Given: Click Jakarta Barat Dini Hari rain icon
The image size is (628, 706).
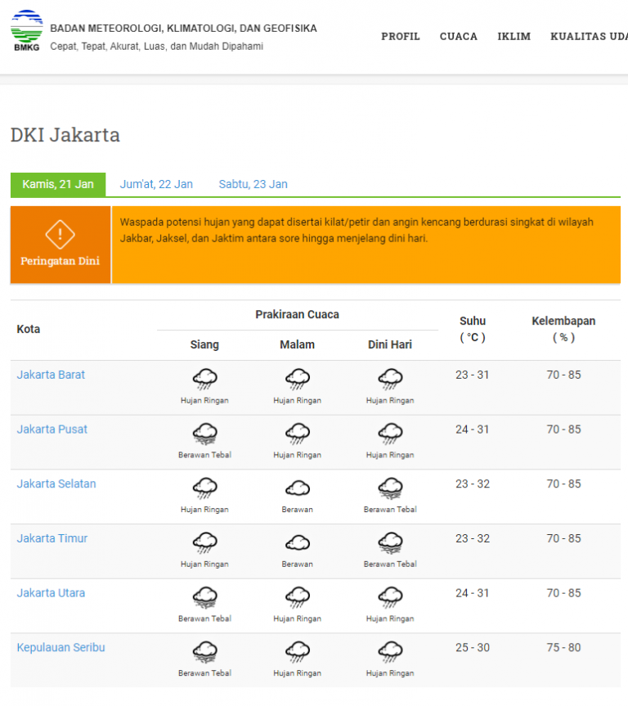Looking at the screenshot, I should coord(390,380).
